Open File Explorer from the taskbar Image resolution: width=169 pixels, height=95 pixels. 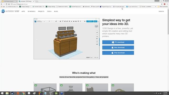pyautogui.click(x=7, y=93)
